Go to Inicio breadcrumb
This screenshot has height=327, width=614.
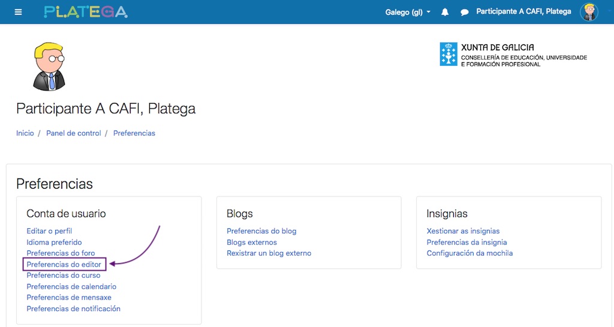[25, 133]
